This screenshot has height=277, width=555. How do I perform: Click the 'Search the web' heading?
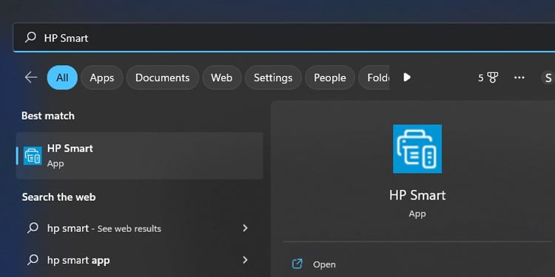pyautogui.click(x=58, y=196)
